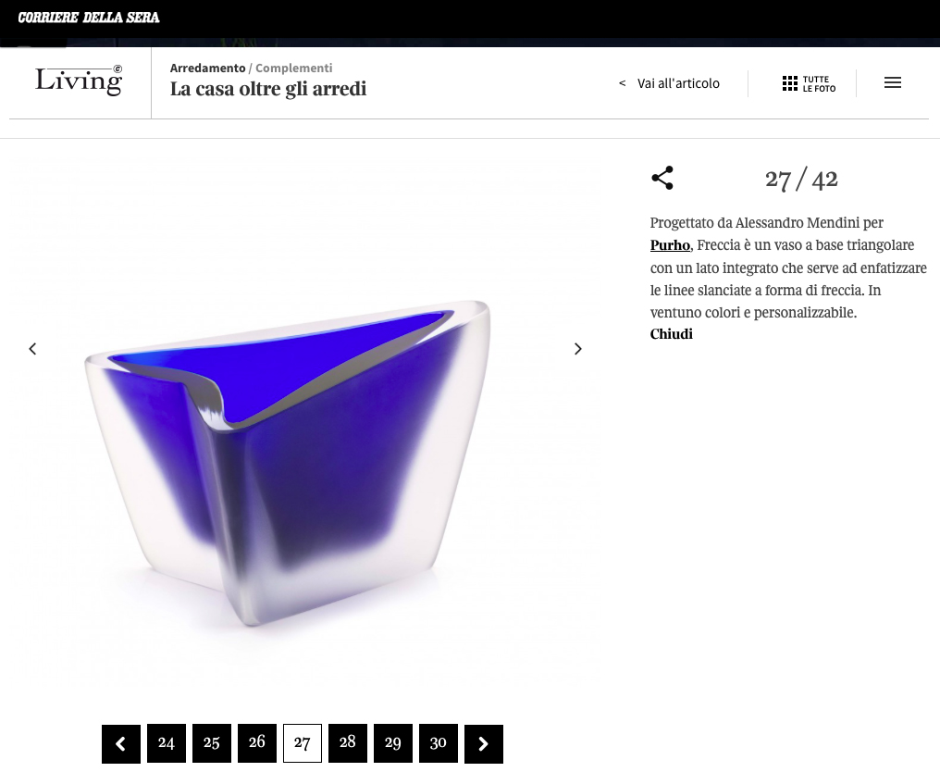Jump to photo 26
The image size is (940, 772).
pyautogui.click(x=257, y=742)
